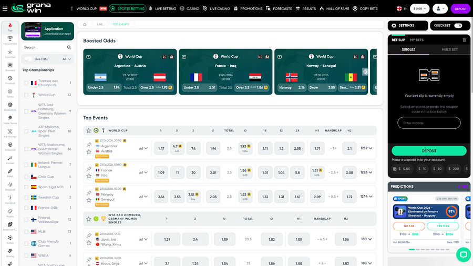Screen dimensions: 473x266
Task: Select Rugby in the sports sidebar
Action: pos(10,212)
